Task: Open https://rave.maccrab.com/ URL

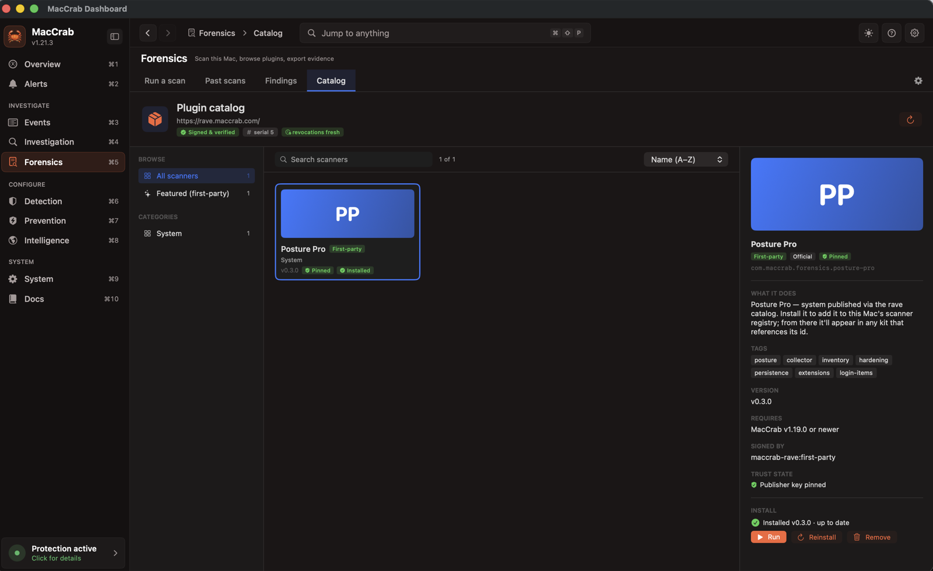Action: [218, 121]
